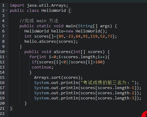This screenshot has width=147, height=117.
Task: Collapse the main method fold arrow, line 5
Action: pyautogui.click(x=7, y=26)
